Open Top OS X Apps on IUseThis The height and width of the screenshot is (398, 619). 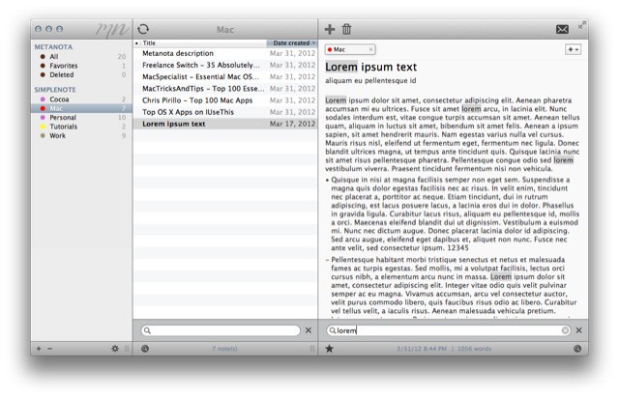click(x=225, y=112)
